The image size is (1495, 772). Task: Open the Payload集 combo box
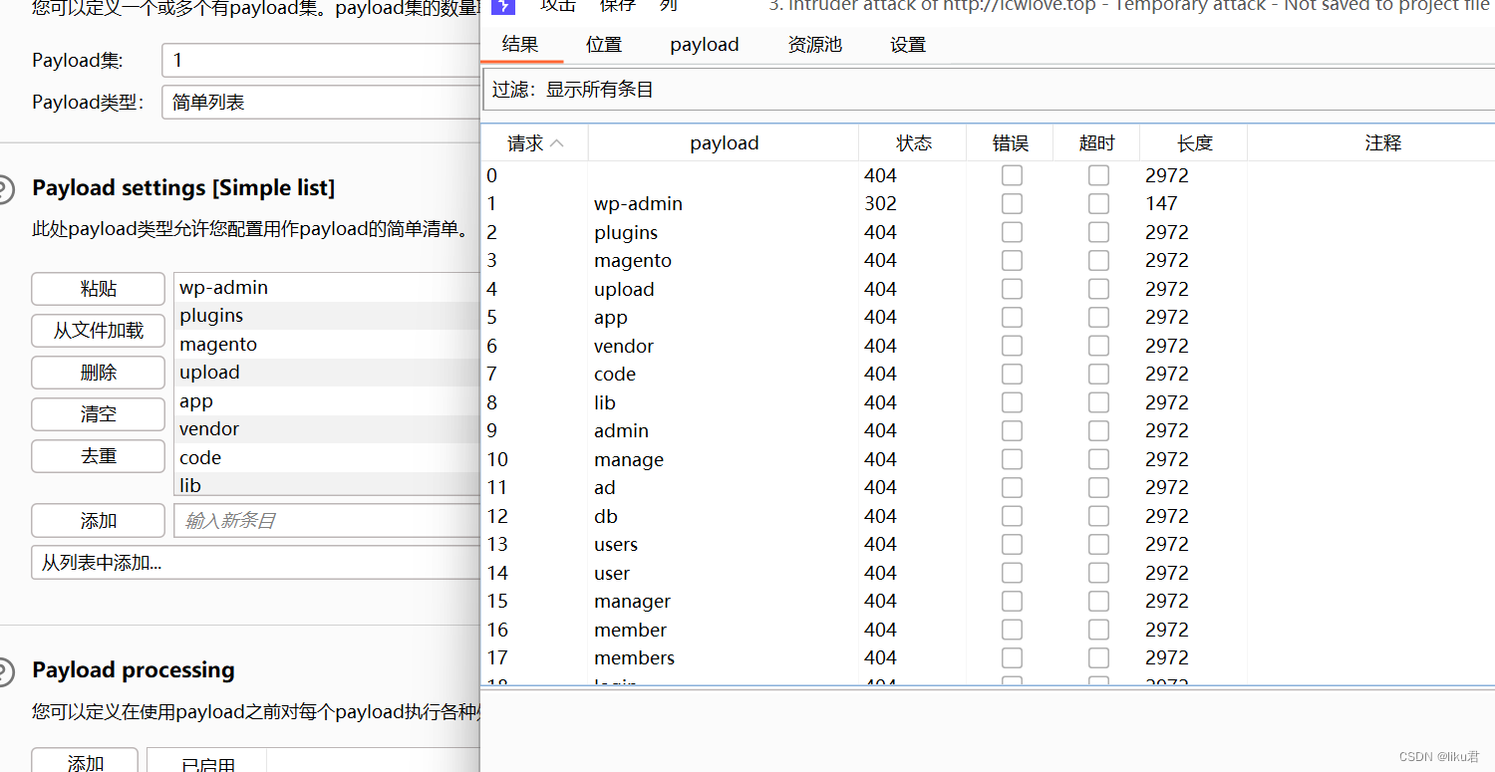coord(321,60)
